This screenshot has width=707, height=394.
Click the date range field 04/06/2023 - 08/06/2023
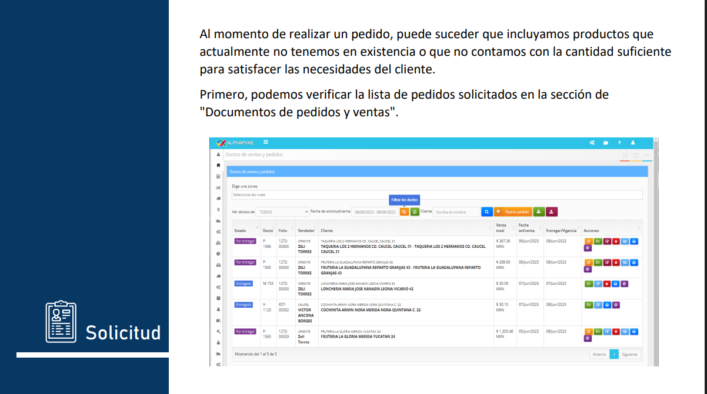pos(375,212)
